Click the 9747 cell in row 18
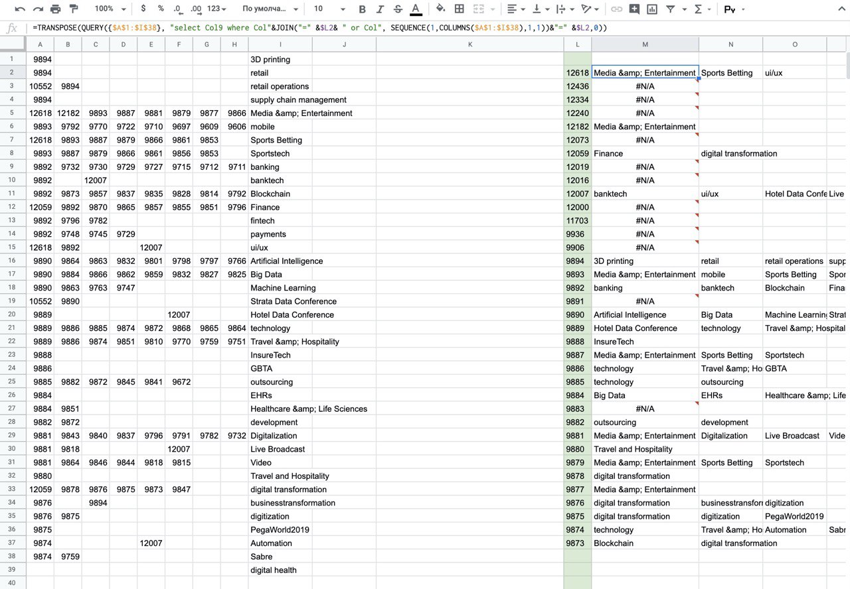The height and width of the screenshot is (589, 850). click(124, 288)
